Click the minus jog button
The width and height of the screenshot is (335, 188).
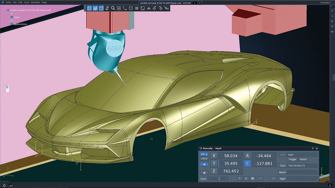point(260,179)
